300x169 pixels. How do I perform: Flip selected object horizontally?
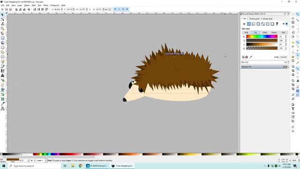24,9
